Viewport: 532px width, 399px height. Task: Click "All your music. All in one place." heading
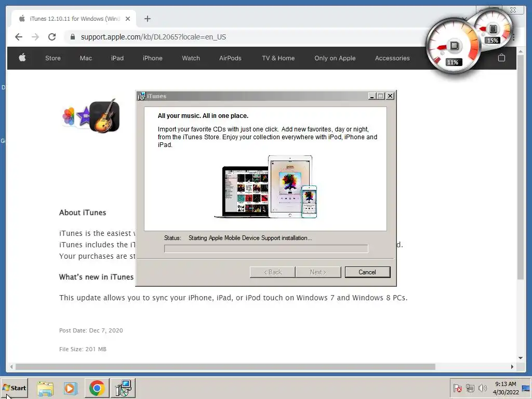pyautogui.click(x=203, y=116)
